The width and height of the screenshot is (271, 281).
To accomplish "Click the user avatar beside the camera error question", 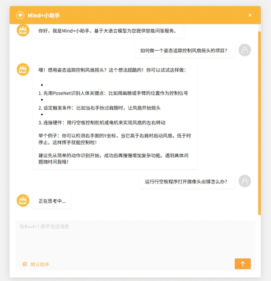I will point(245,181).
